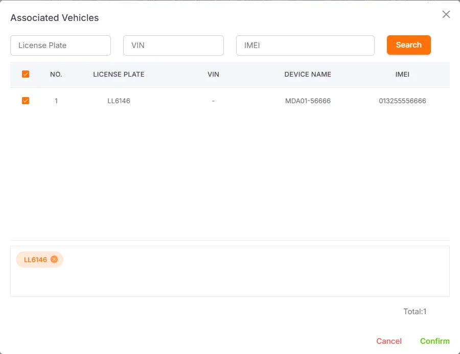
Task: Confirm the associated vehicle selection
Action: [434, 341]
